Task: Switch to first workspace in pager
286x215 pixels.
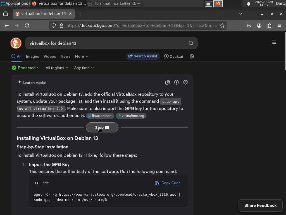Action: coord(208,4)
